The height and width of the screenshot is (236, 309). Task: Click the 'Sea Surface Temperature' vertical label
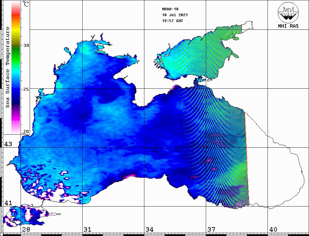(x=7, y=67)
